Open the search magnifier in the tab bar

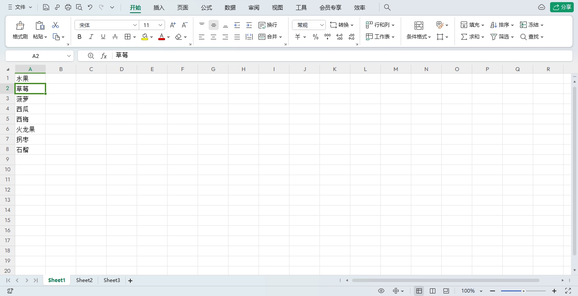387,8
